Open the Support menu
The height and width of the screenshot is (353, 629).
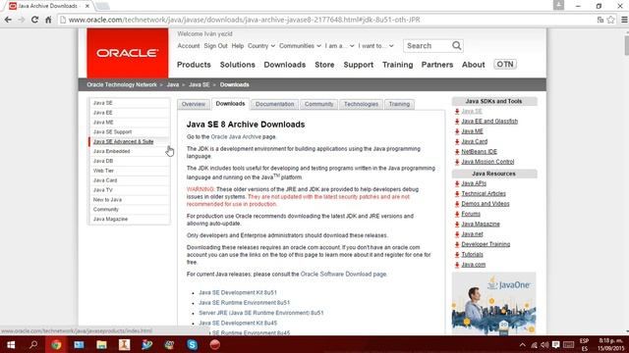click(x=358, y=65)
